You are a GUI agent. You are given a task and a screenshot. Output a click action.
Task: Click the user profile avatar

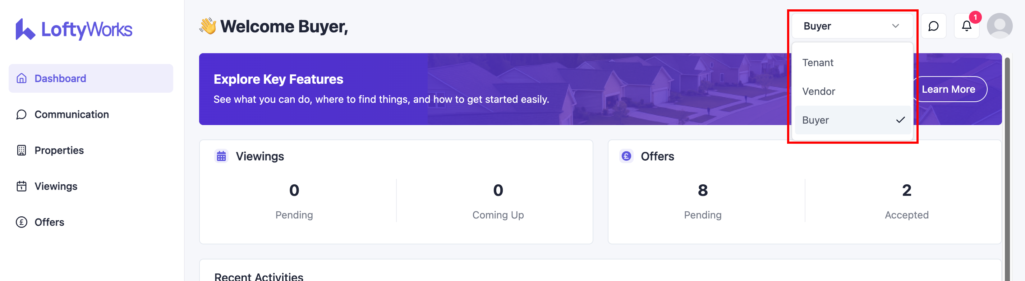pos(999,26)
